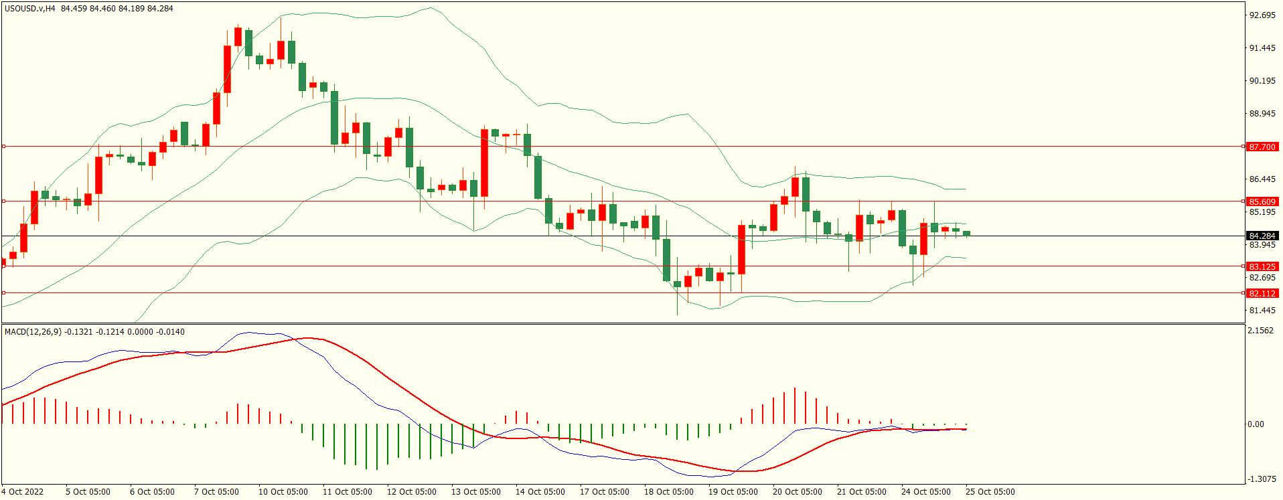
Task: Select the black 84.284 current price tag
Action: click(1262, 236)
